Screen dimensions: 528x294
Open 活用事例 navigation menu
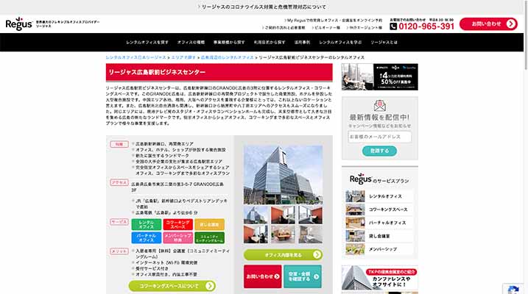[302, 43]
